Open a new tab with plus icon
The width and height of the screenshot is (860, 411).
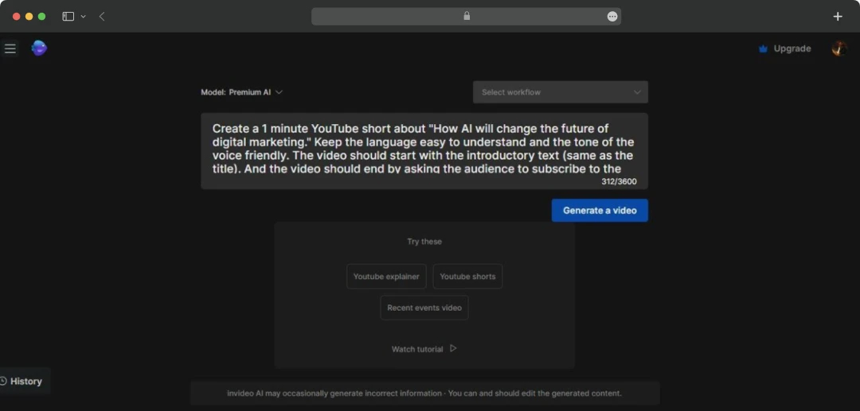(x=838, y=17)
